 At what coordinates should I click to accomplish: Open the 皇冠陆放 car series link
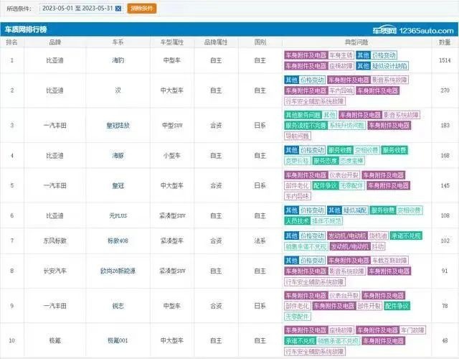pyautogui.click(x=118, y=126)
